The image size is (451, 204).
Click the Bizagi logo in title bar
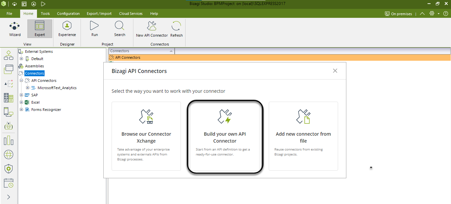tap(4, 4)
